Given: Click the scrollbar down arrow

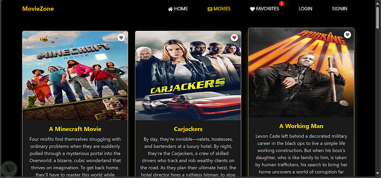Looking at the screenshot, I should (377, 173).
